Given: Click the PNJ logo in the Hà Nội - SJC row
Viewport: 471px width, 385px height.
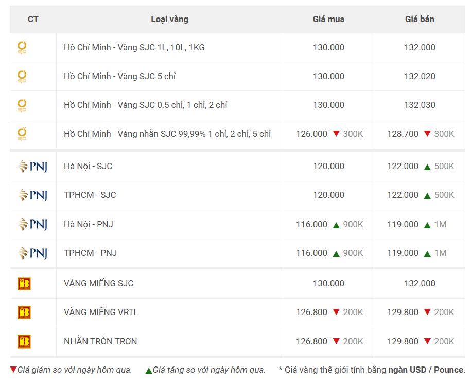Looking at the screenshot, I should [33, 167].
